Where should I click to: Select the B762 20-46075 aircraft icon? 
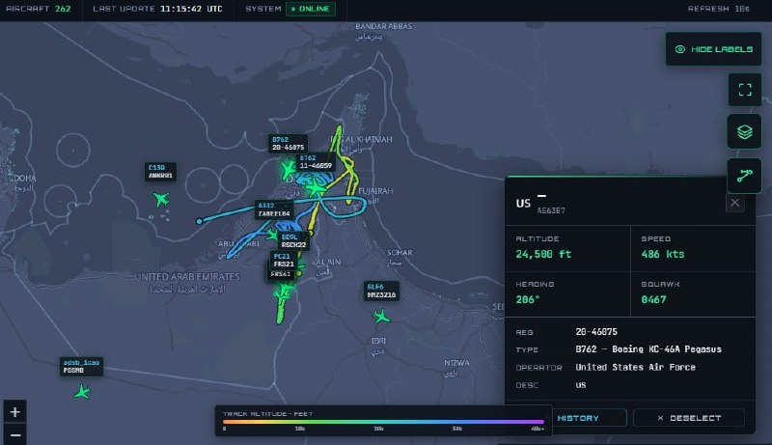(x=288, y=170)
